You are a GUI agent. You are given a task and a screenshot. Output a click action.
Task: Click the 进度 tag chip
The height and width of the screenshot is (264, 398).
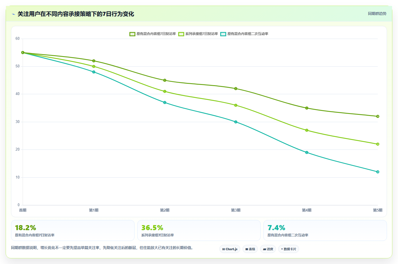pos(268,249)
